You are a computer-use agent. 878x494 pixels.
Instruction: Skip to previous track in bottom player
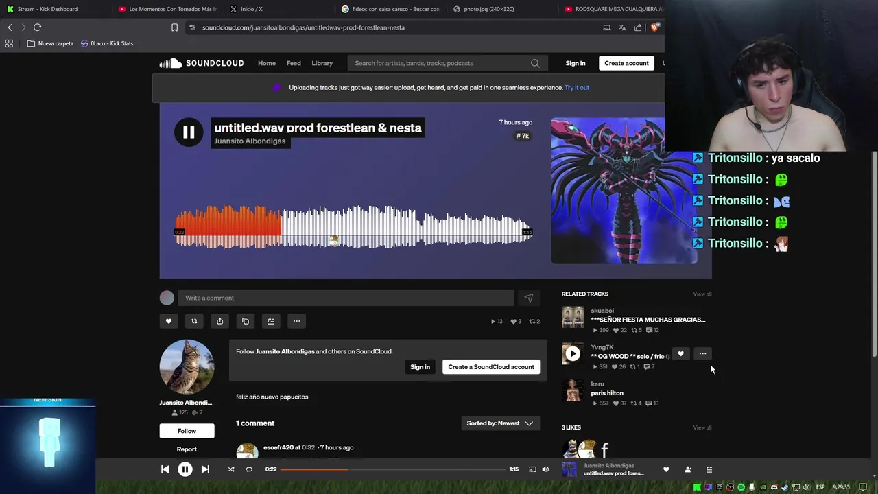tap(165, 469)
